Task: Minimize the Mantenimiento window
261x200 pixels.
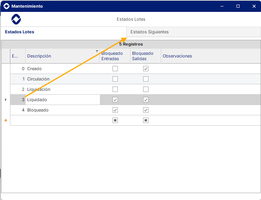Action: click(x=222, y=6)
